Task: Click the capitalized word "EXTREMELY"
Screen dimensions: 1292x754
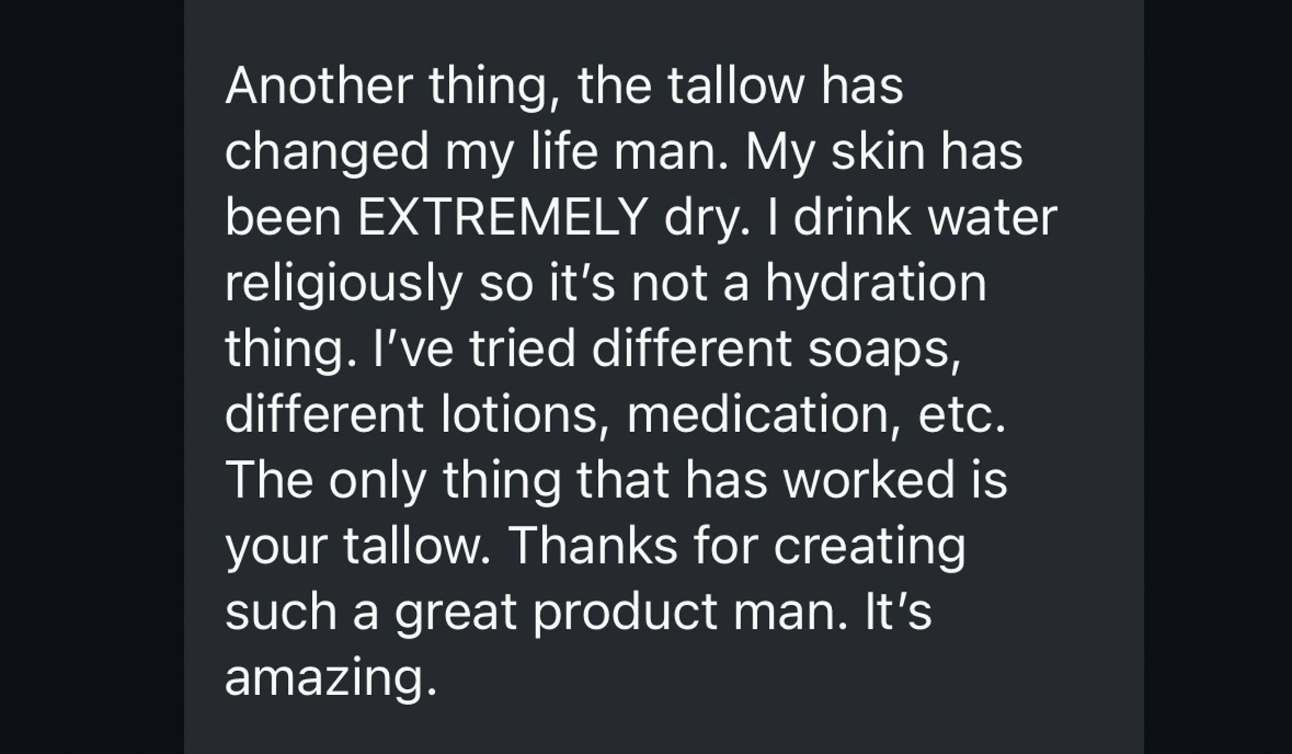Action: tap(502, 218)
